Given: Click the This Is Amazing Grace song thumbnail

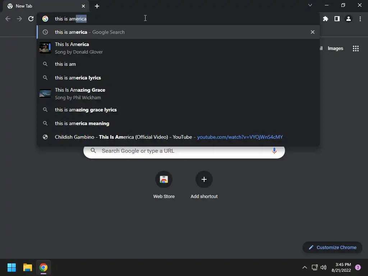Looking at the screenshot, I should point(45,93).
